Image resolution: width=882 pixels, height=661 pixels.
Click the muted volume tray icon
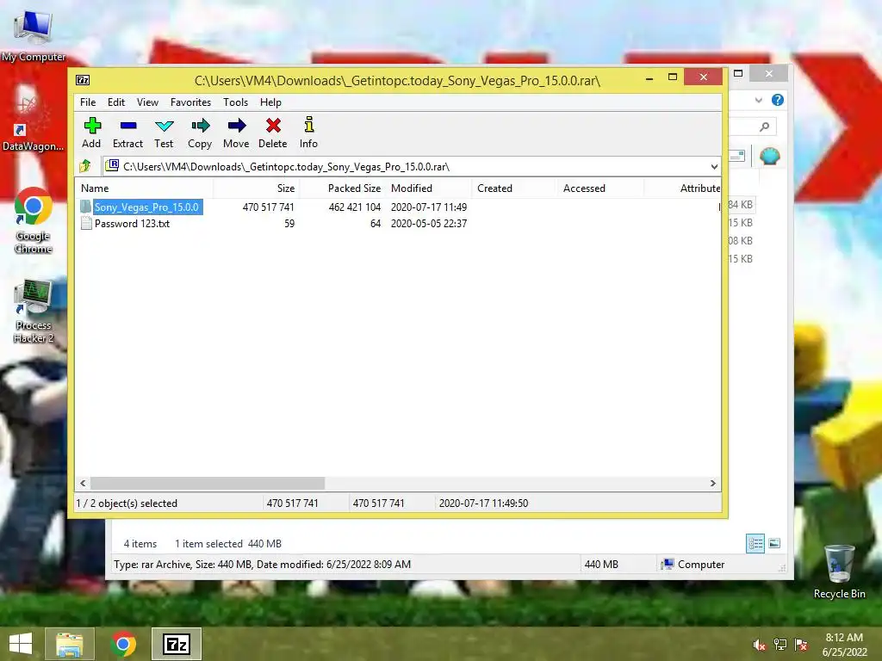click(760, 645)
